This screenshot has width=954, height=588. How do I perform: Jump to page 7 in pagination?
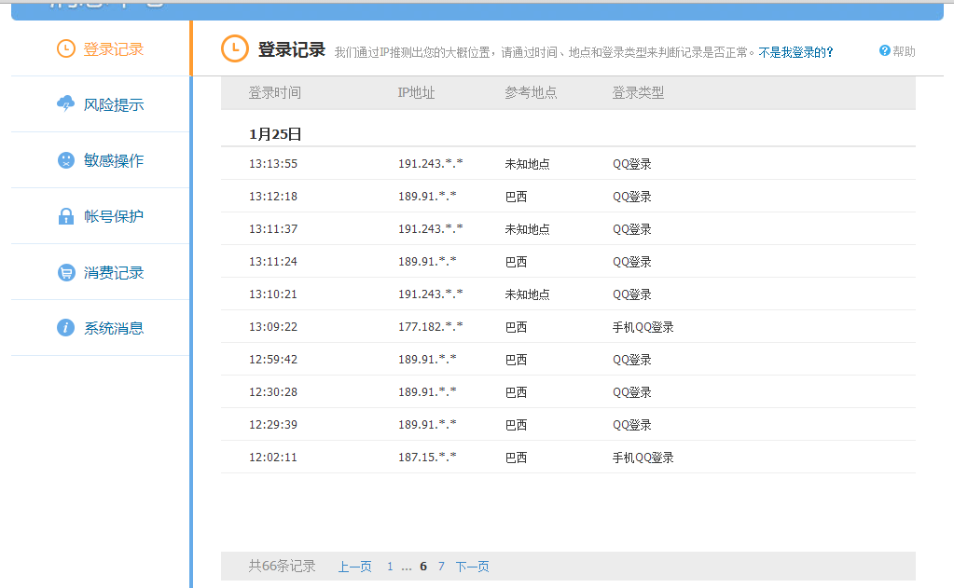tap(441, 567)
